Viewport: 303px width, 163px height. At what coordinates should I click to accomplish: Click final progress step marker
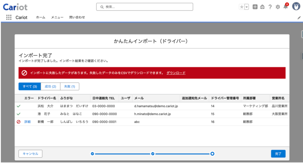pyautogui.click(x=212, y=154)
